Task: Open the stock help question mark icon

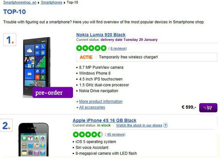Action: coord(166,125)
